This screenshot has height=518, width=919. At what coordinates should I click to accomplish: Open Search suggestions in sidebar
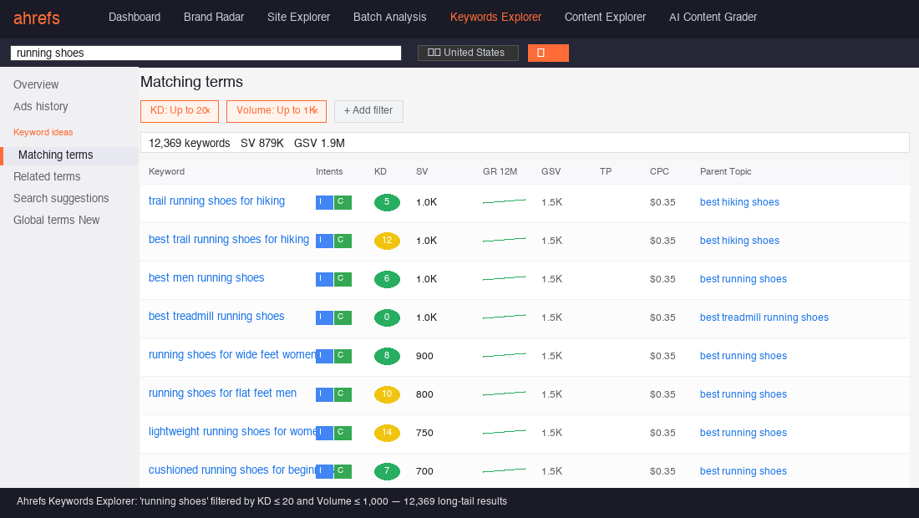tap(61, 198)
